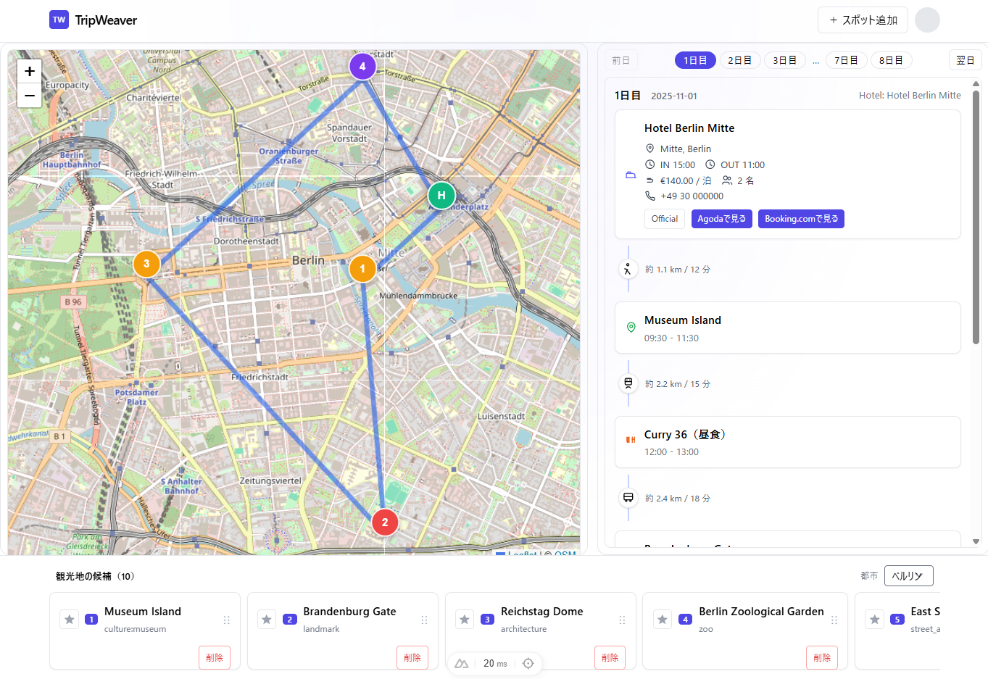
Task: Click the red map marker numbered 2
Action: pyautogui.click(x=384, y=522)
